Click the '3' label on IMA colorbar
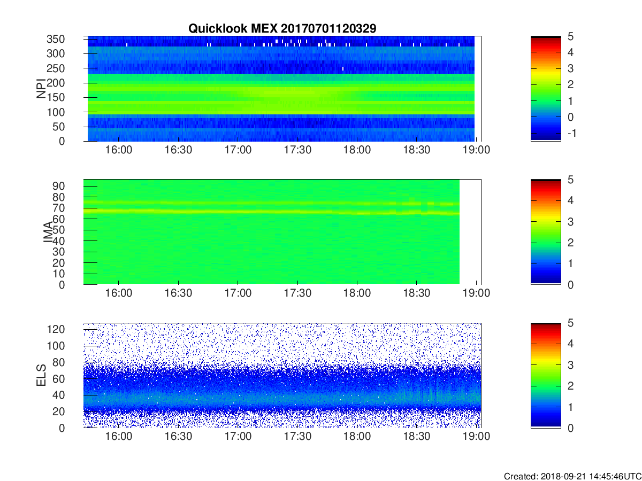The image size is (642, 481). [570, 221]
